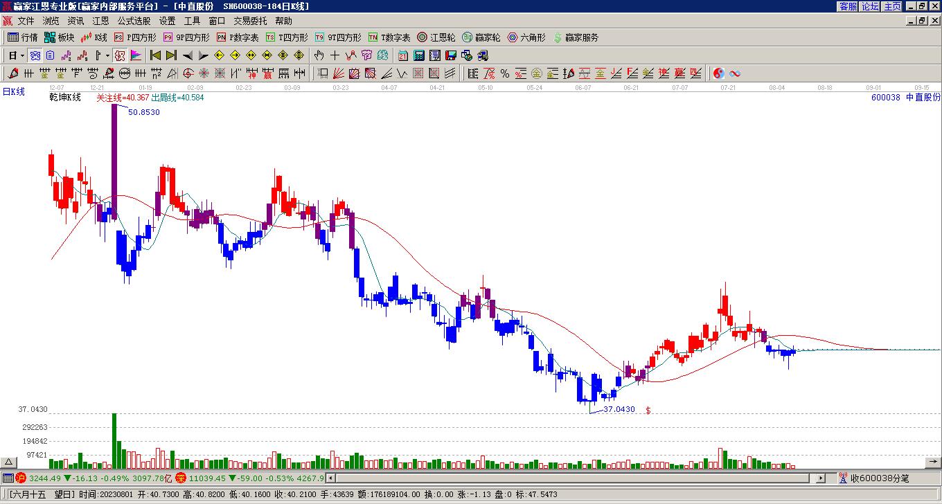Click the 50.8530 high price label

click(144, 112)
